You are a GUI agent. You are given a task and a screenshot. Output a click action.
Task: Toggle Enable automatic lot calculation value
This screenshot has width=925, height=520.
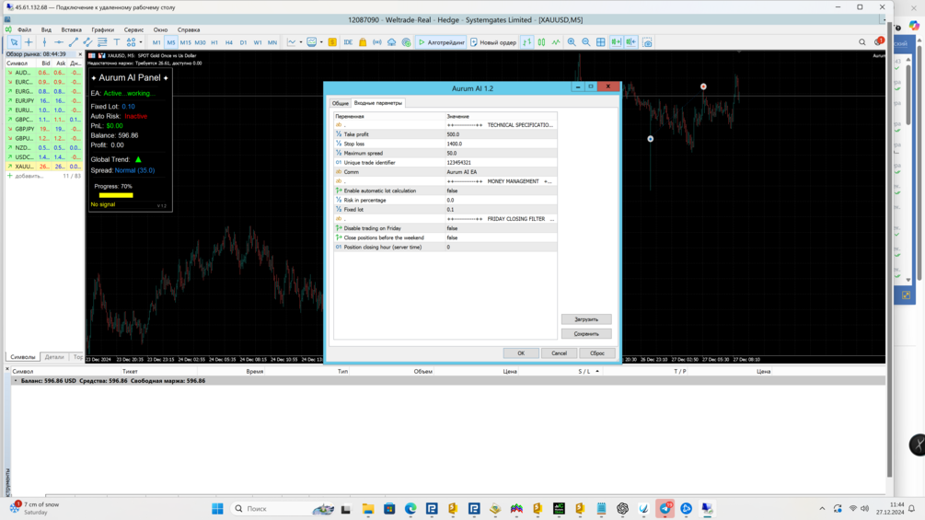pyautogui.click(x=501, y=191)
